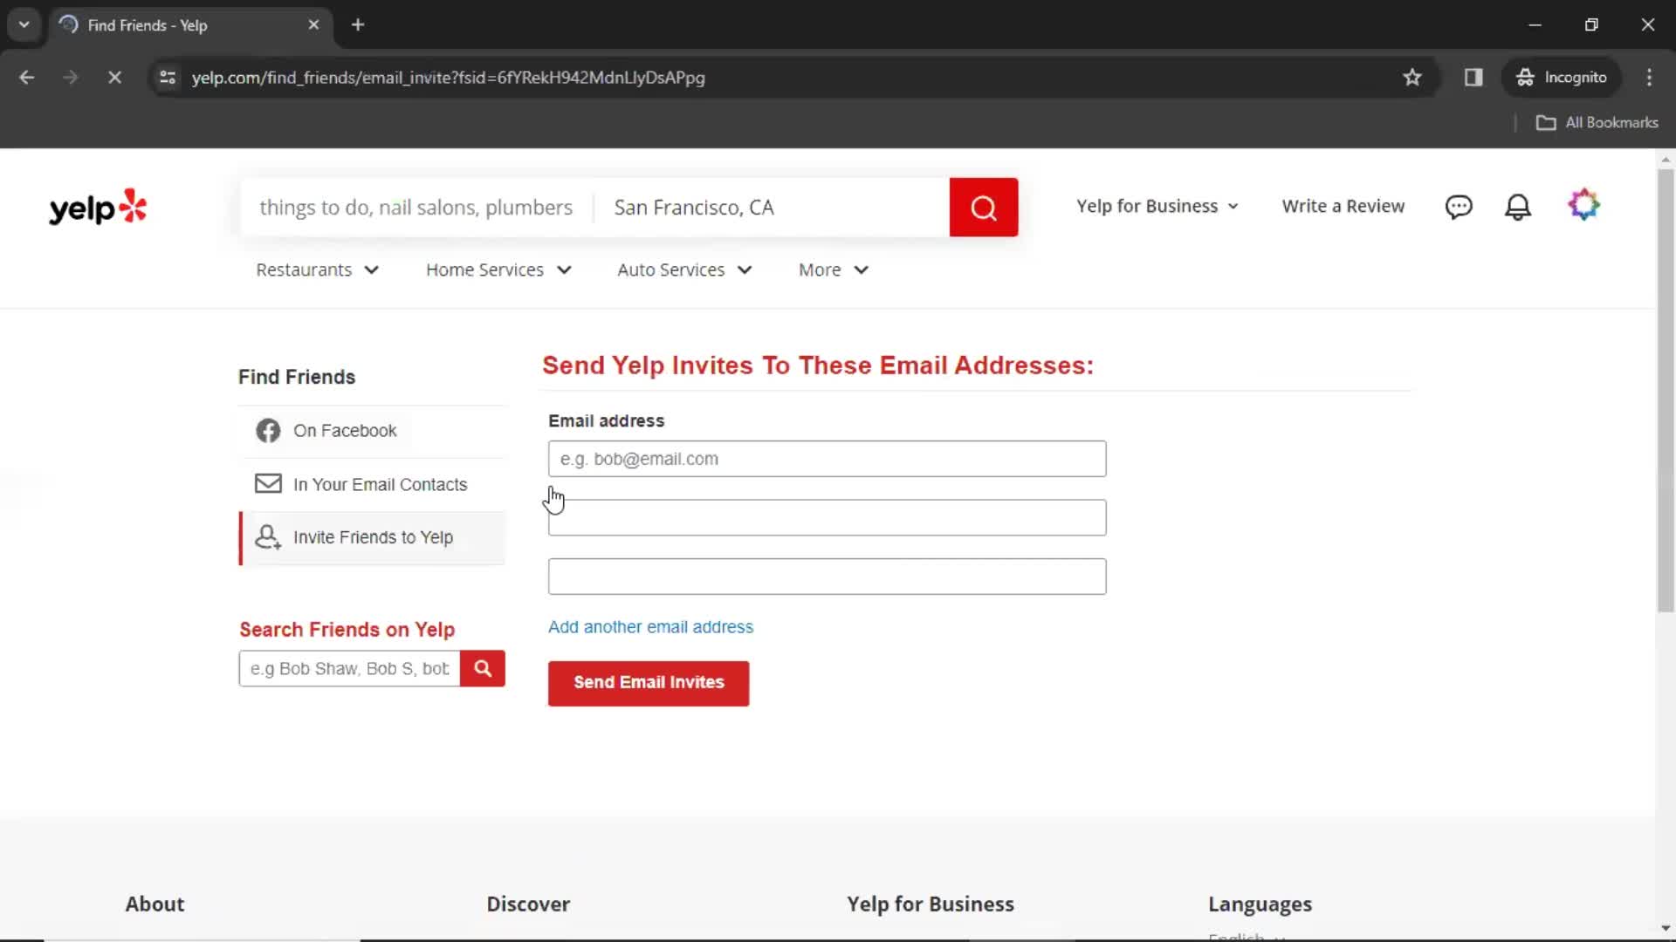Click the Search Friends on Yelp input
1676x942 pixels.
click(x=349, y=669)
